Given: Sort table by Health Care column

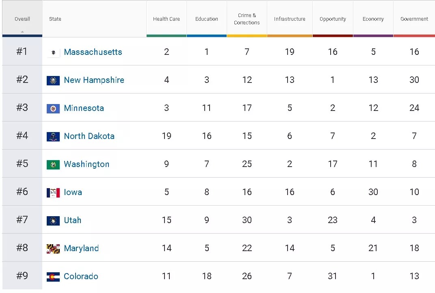Looking at the screenshot, I should coord(167,19).
